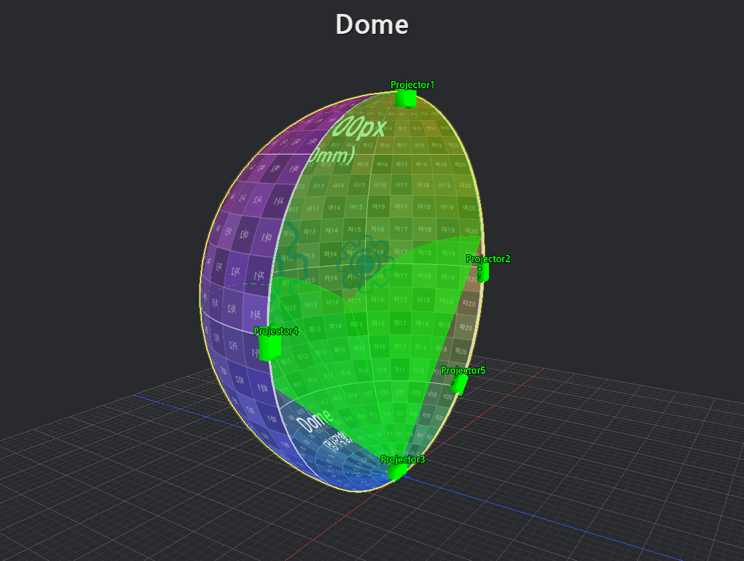744x561 pixels.
Task: Click the Projector5 label
Action: pyautogui.click(x=463, y=370)
